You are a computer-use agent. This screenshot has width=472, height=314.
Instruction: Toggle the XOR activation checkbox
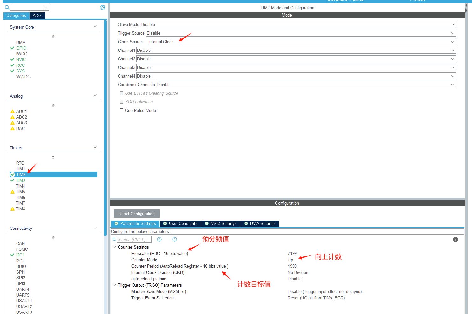[x=121, y=102]
